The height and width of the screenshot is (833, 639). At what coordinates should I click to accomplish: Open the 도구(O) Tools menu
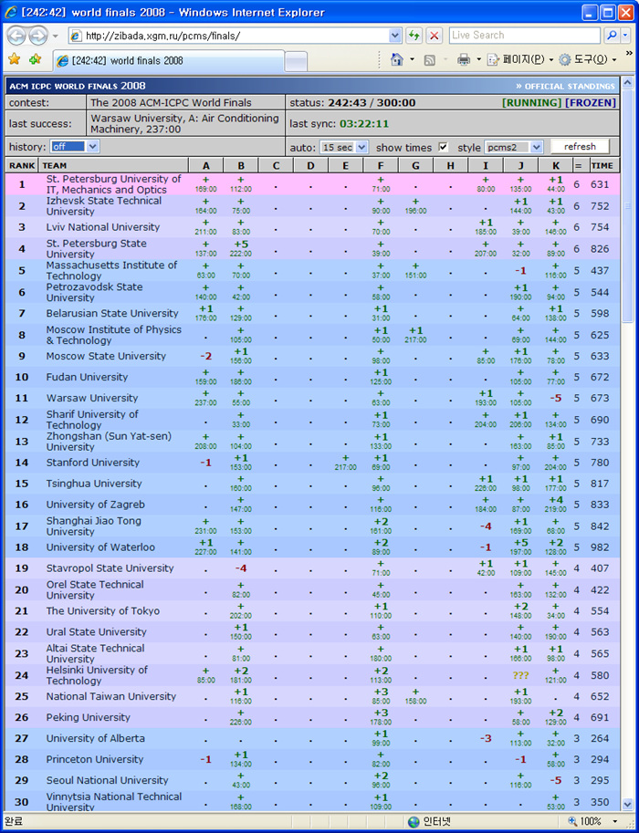[588, 59]
